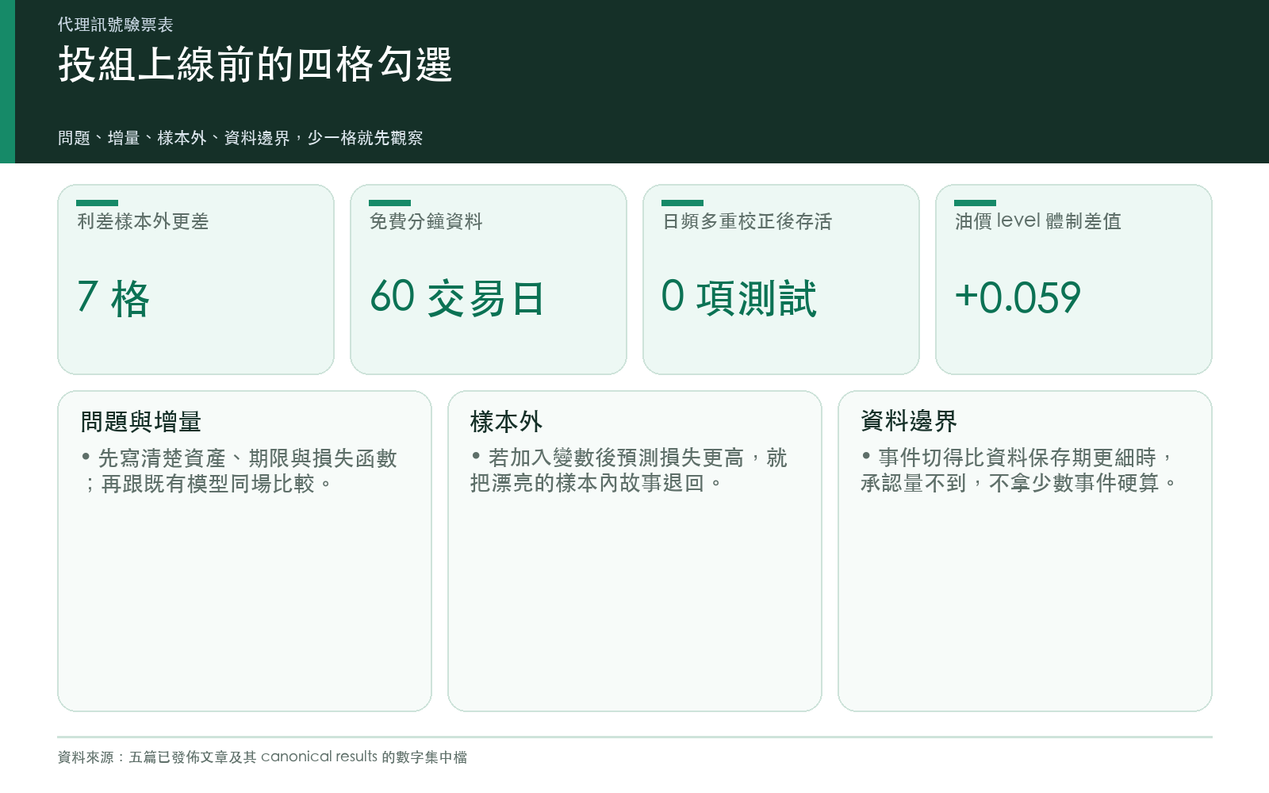Viewport: 1269px width, 793px height.
Task: Select the value +0.059
Action: pos(1018,298)
